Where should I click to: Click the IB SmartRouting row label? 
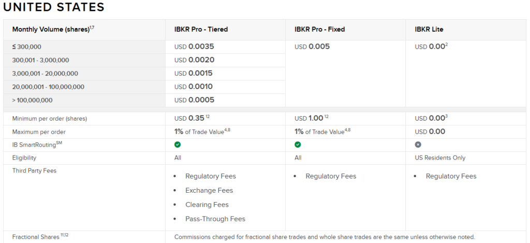(x=37, y=145)
